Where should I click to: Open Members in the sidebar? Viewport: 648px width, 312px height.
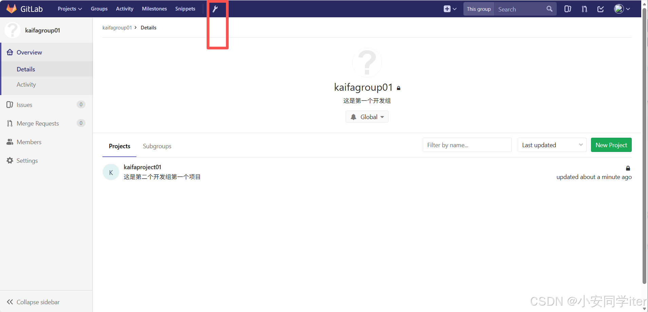click(29, 142)
